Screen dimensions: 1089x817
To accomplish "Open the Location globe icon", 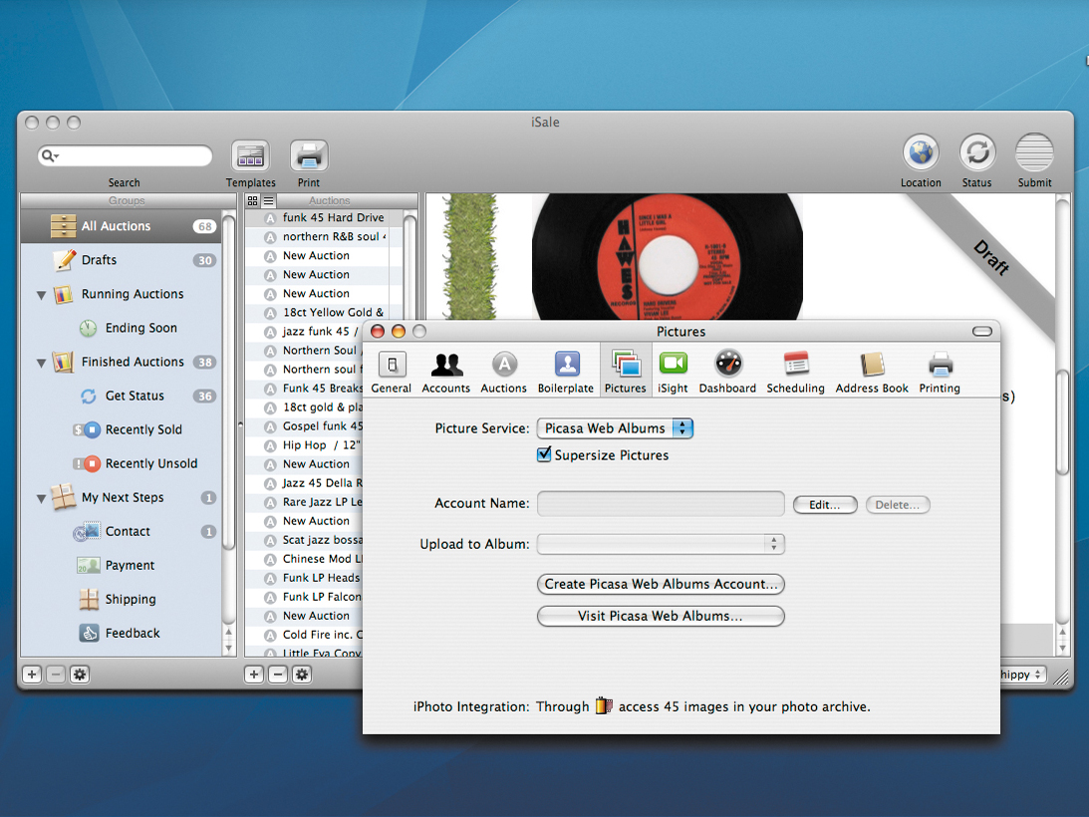I will (921, 152).
